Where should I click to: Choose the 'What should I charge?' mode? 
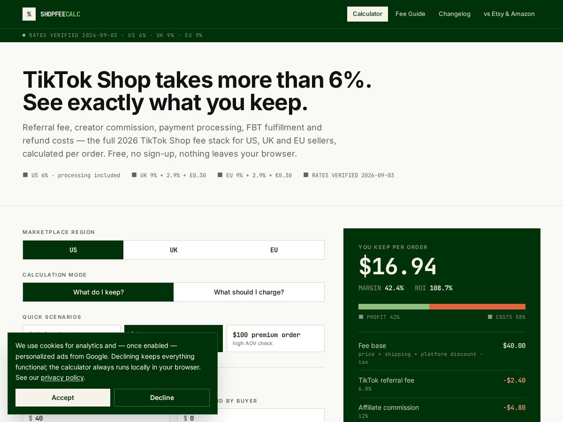(x=249, y=292)
